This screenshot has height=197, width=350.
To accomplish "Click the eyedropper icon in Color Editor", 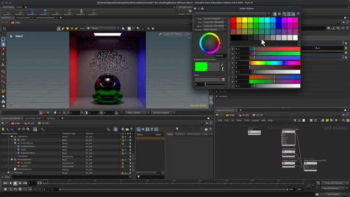I will pos(223,65).
